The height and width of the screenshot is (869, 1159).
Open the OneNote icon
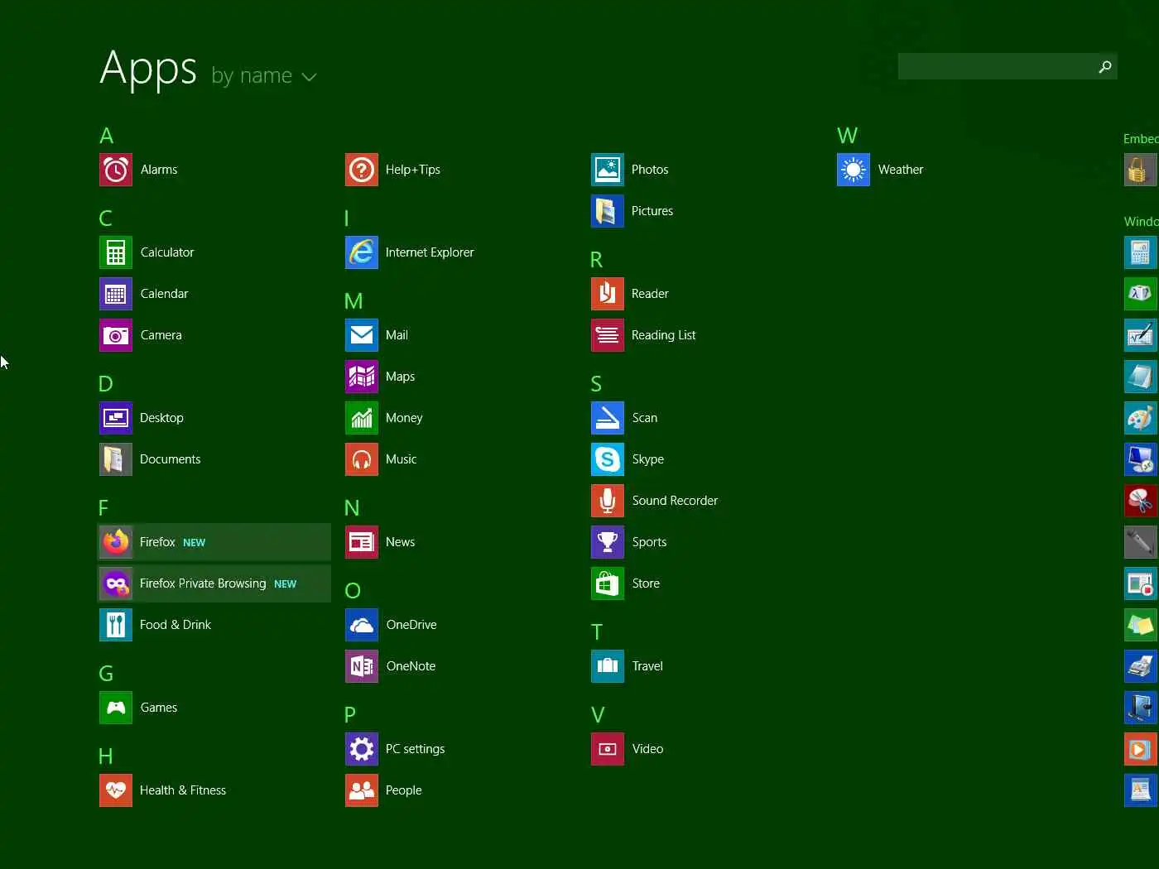pos(362,666)
